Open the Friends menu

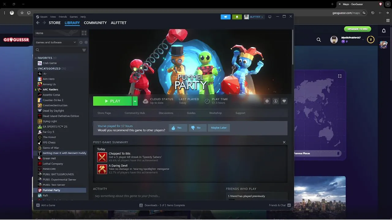click(x=63, y=17)
